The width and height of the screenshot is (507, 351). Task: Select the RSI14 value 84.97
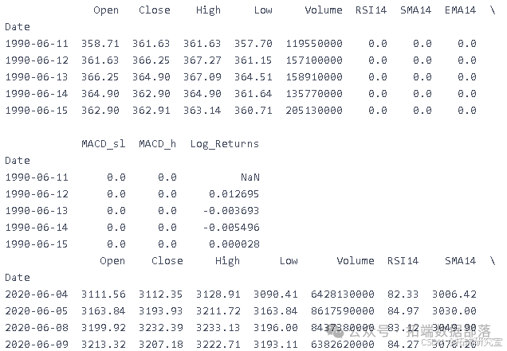tap(403, 311)
